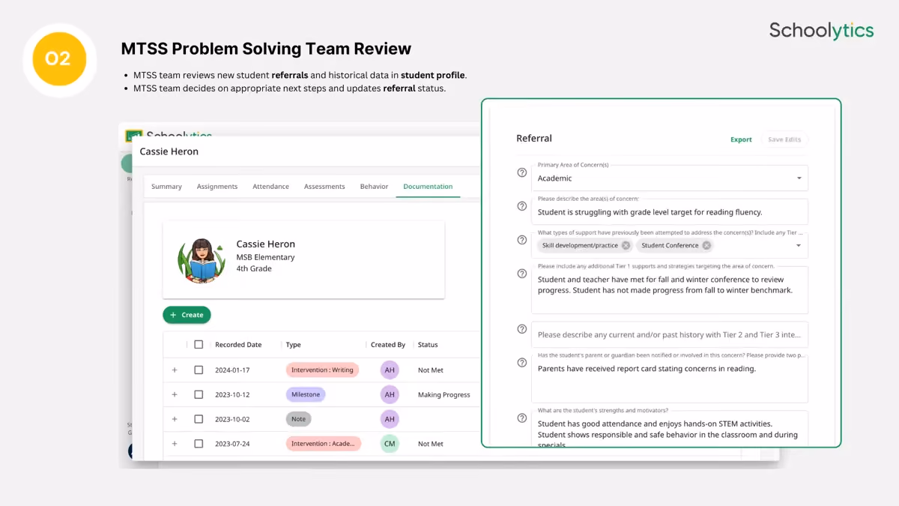Viewport: 899px width, 506px height.
Task: Click the Tier 2 and Tier 3 history field
Action: pyautogui.click(x=670, y=334)
